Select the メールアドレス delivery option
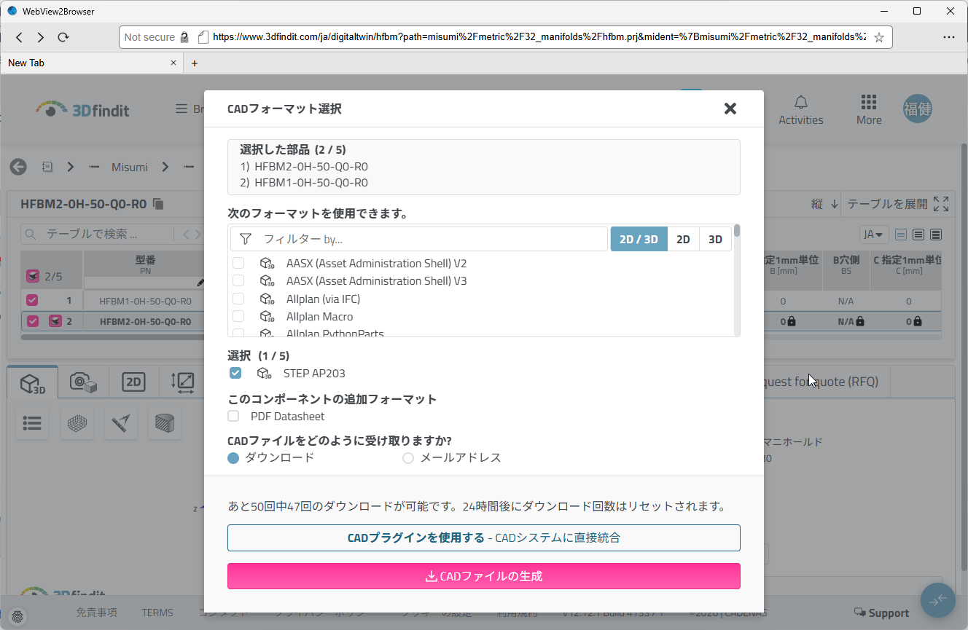This screenshot has width=968, height=630. point(408,458)
